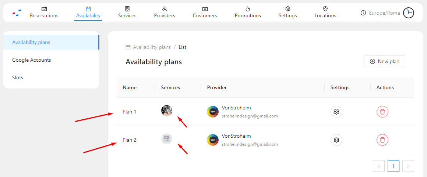Viewport: 427px width, 177px height.
Task: Go to the Locations tab
Action: pos(325,12)
